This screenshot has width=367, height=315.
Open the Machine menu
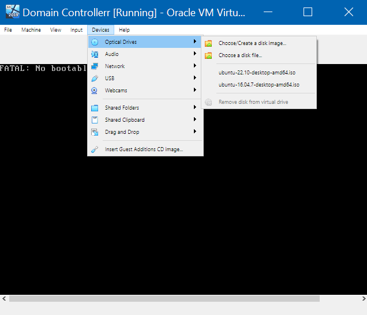coord(31,30)
